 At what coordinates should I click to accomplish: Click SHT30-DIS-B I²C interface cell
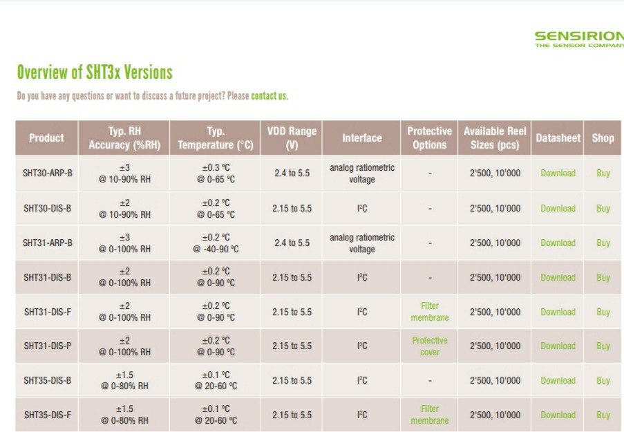(x=361, y=208)
